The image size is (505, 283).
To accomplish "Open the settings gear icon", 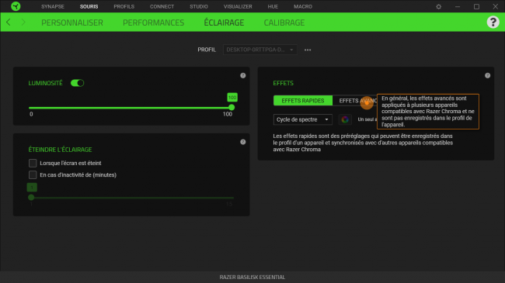I will coord(438,6).
